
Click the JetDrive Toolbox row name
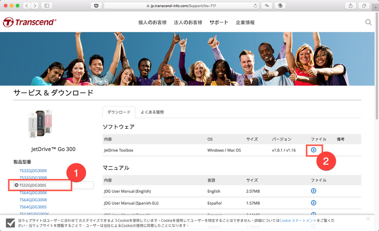[x=118, y=151]
